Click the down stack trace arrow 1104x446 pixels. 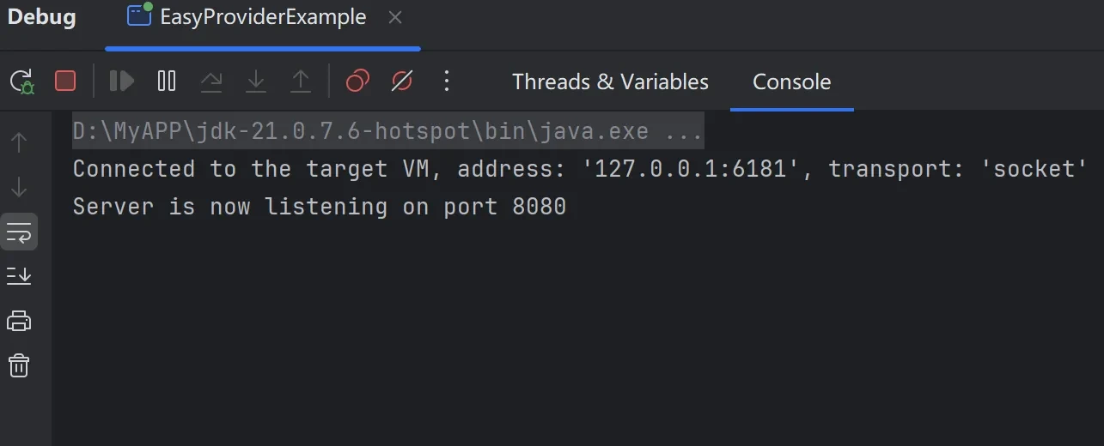point(19,187)
